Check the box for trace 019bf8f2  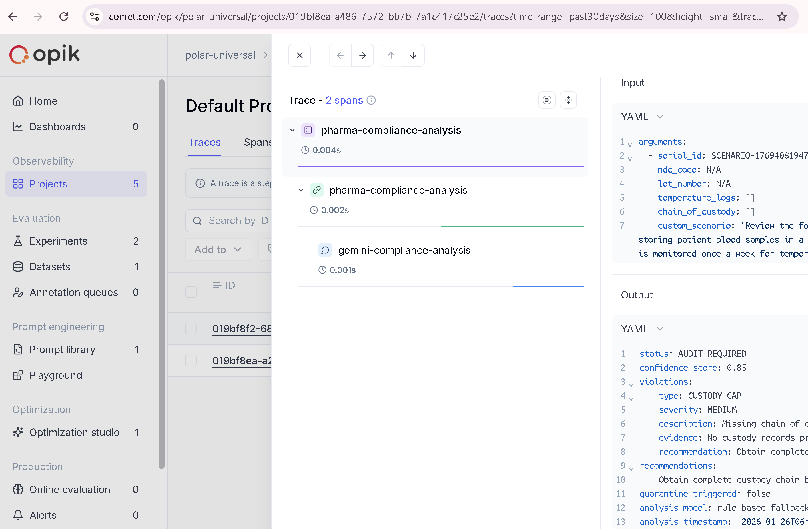[x=191, y=328]
